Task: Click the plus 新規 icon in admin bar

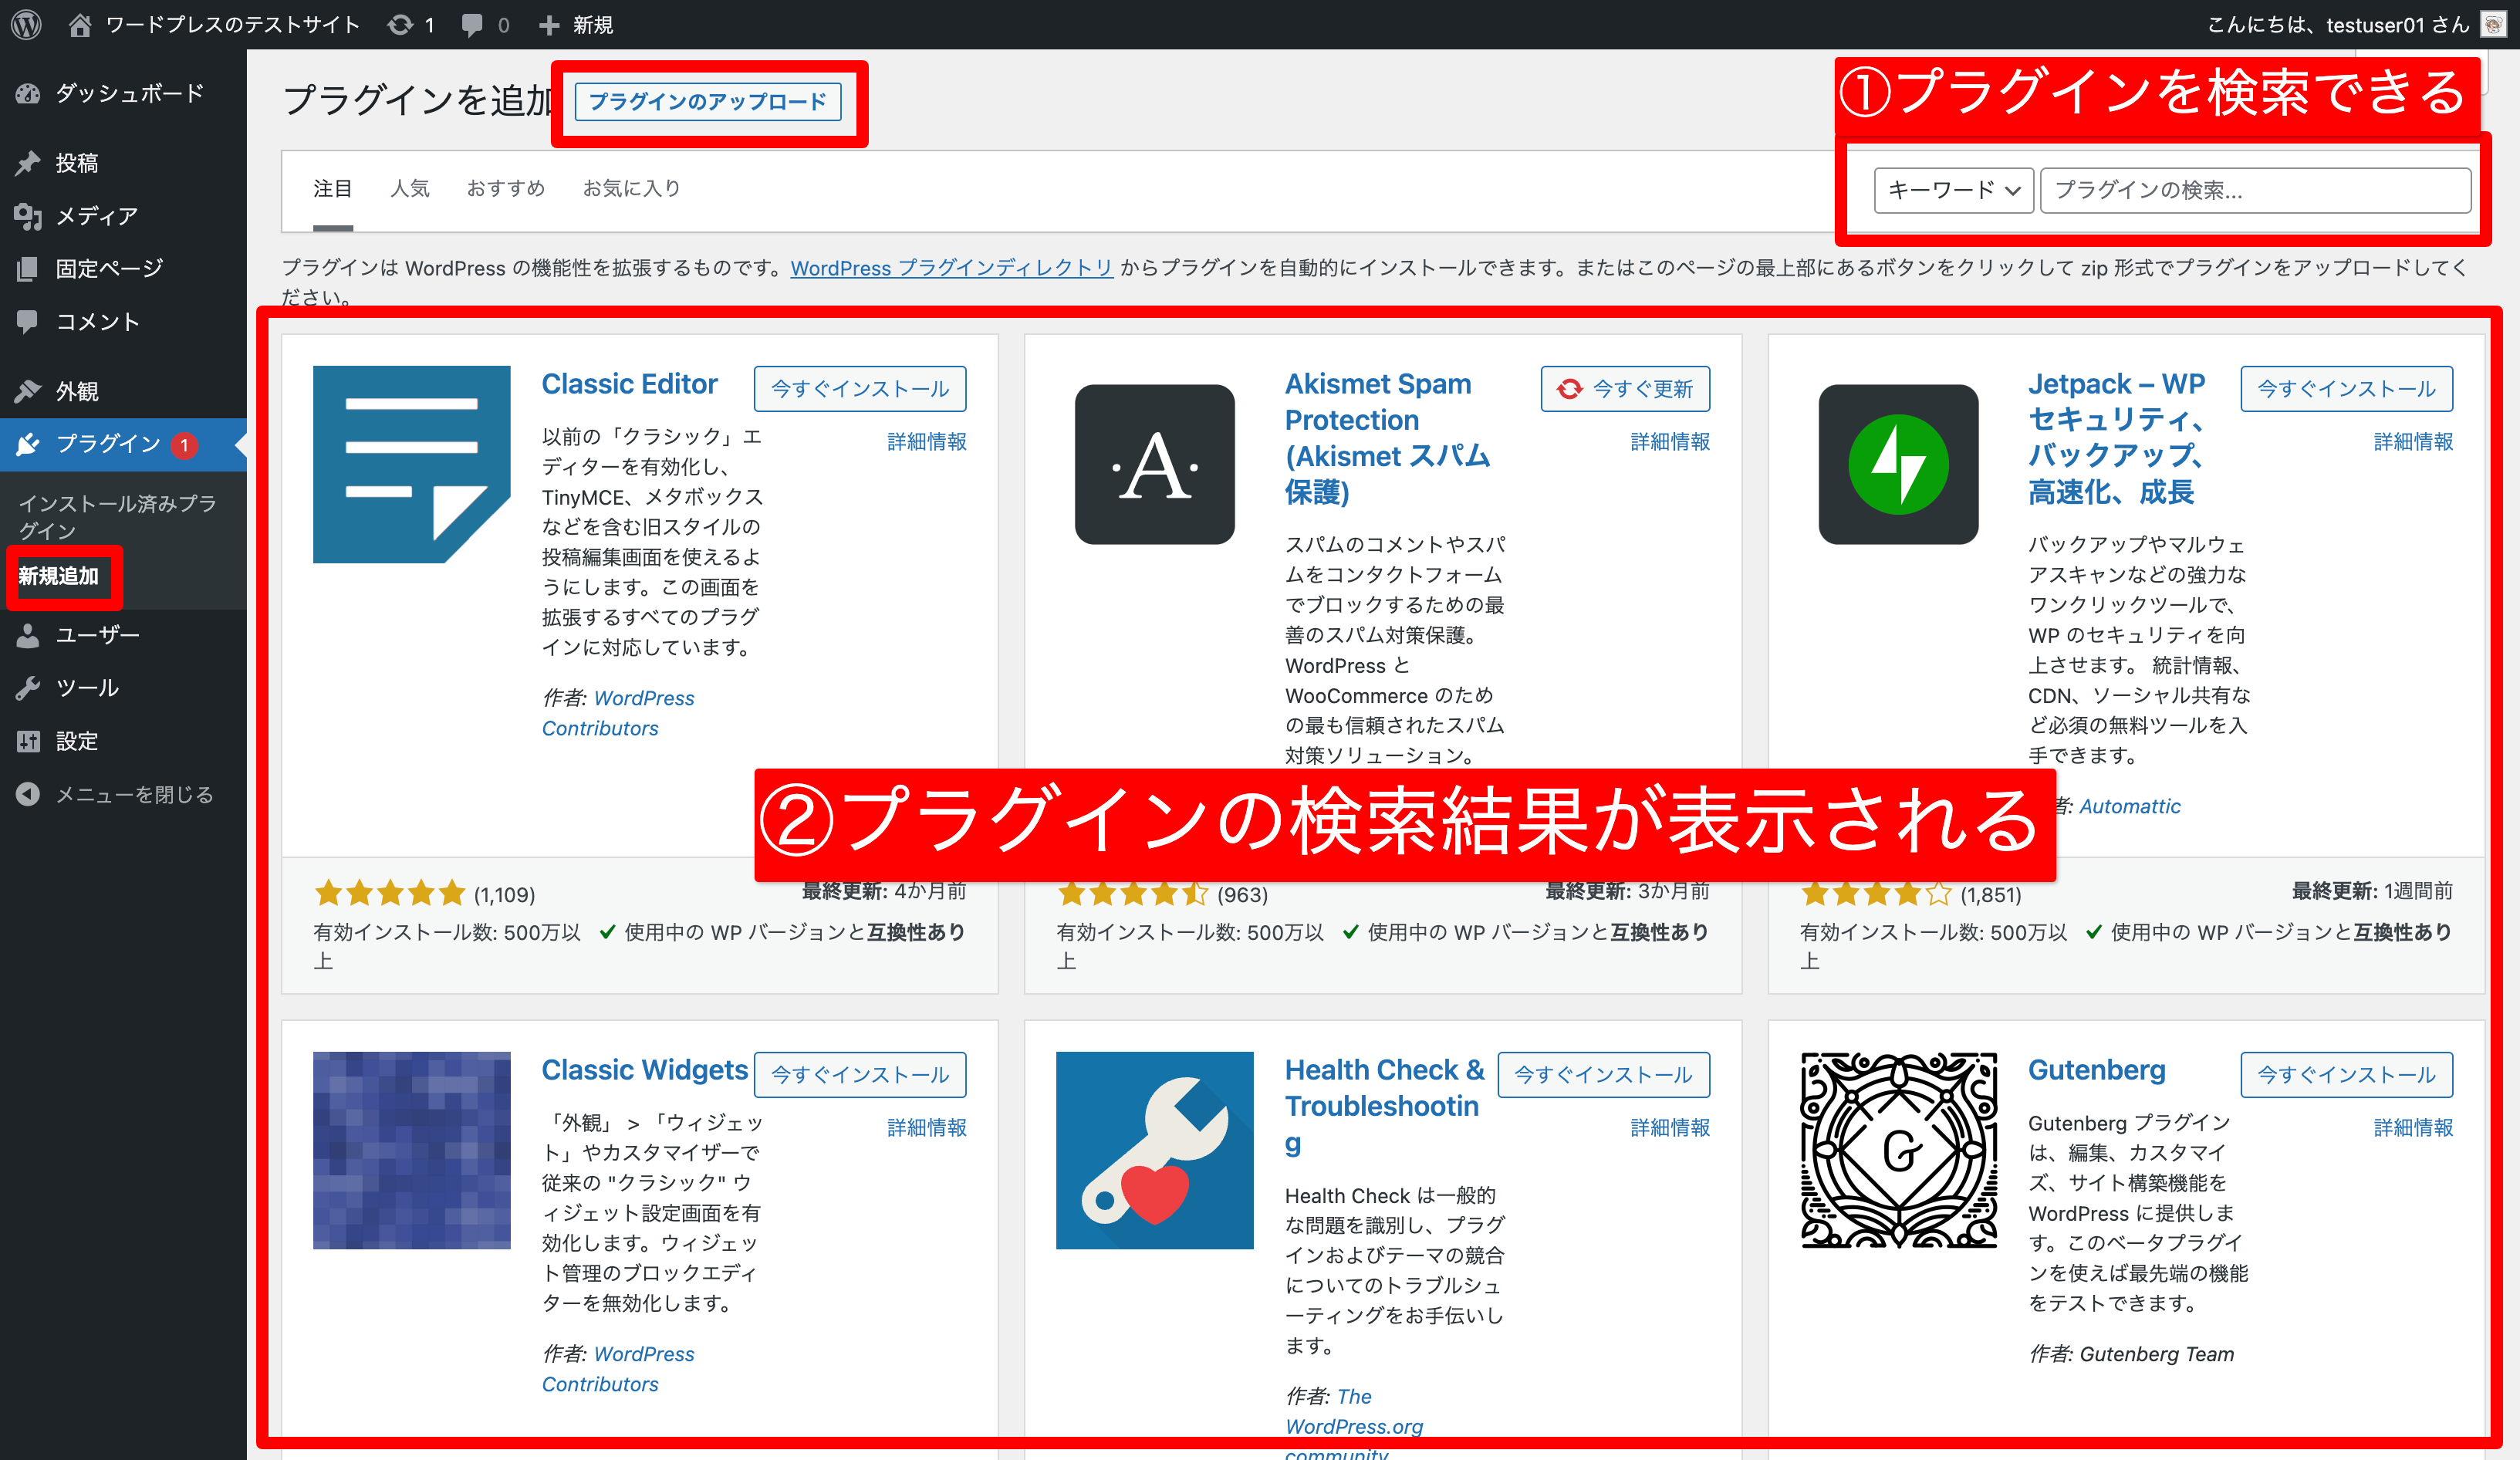Action: pos(549,25)
